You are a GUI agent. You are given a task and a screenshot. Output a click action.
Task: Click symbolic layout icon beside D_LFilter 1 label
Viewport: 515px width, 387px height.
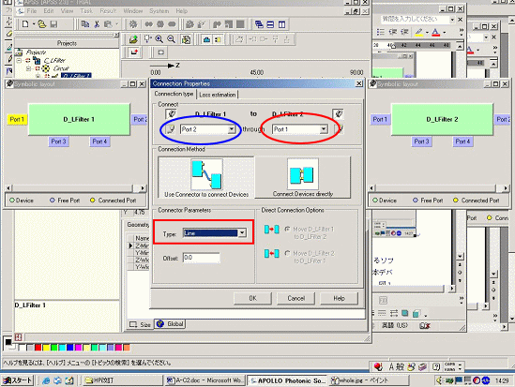coord(171,114)
